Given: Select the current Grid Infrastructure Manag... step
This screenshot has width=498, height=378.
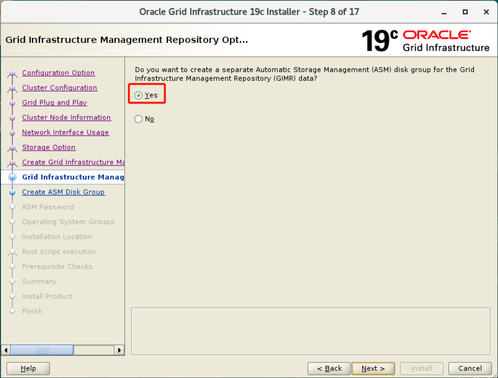Looking at the screenshot, I should click(73, 177).
